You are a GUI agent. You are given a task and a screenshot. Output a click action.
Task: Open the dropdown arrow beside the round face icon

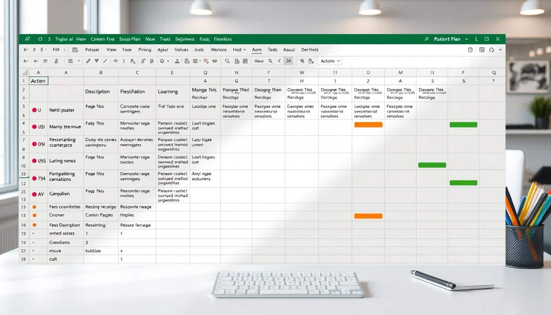coord(168,61)
